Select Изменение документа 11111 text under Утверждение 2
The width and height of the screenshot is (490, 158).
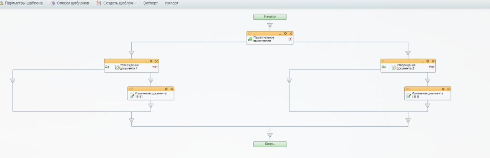[x=428, y=95]
